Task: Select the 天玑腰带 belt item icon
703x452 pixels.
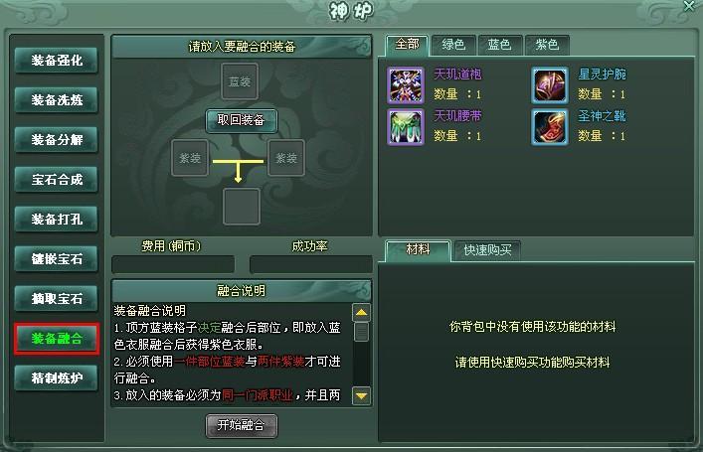Action: [406, 127]
